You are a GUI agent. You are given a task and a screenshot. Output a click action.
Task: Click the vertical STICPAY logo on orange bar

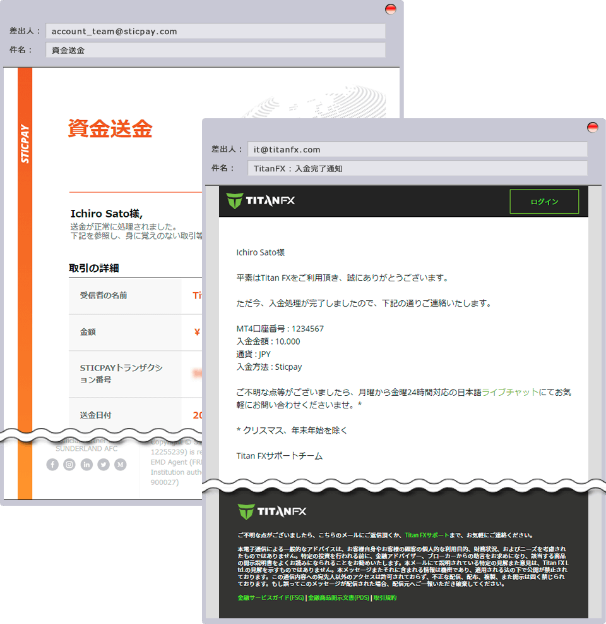coord(25,144)
